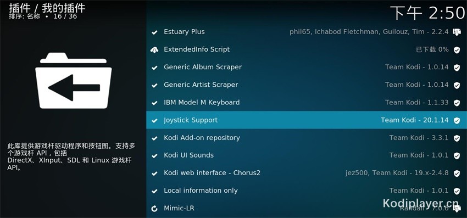Image resolution: width=467 pixels, height=218 pixels.
Task: Select the Mimic-LR skin entry
Action: [307, 208]
